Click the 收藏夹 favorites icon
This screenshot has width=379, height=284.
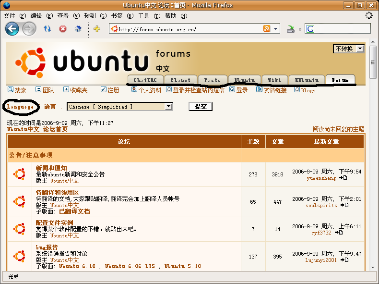click(66, 89)
